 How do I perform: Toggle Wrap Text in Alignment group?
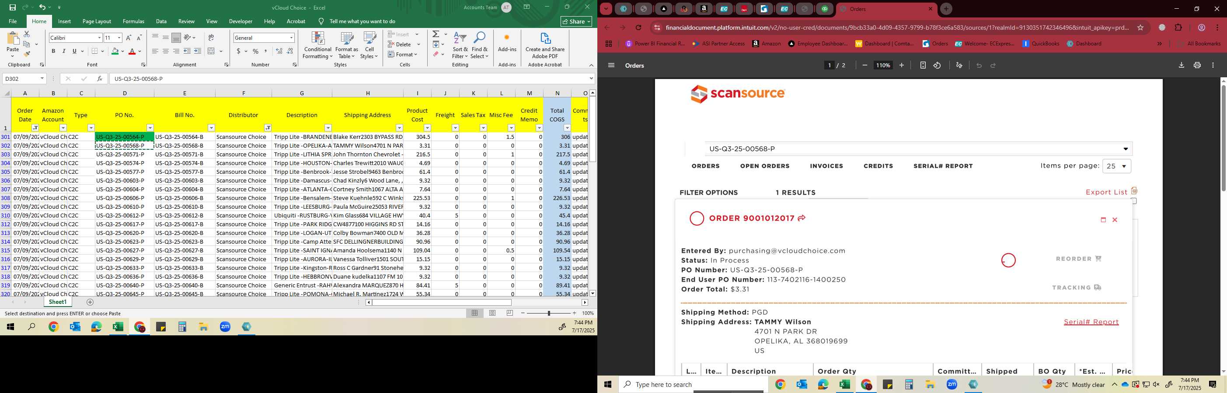211,38
